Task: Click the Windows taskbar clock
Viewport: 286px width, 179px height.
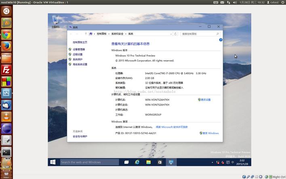Action: coord(242,162)
